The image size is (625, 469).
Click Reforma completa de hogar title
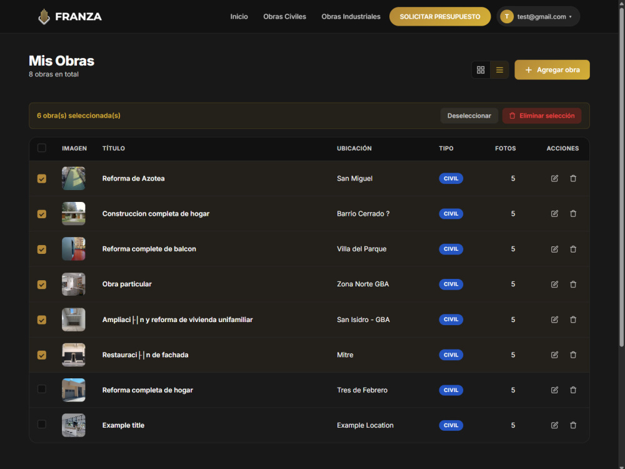(x=147, y=390)
